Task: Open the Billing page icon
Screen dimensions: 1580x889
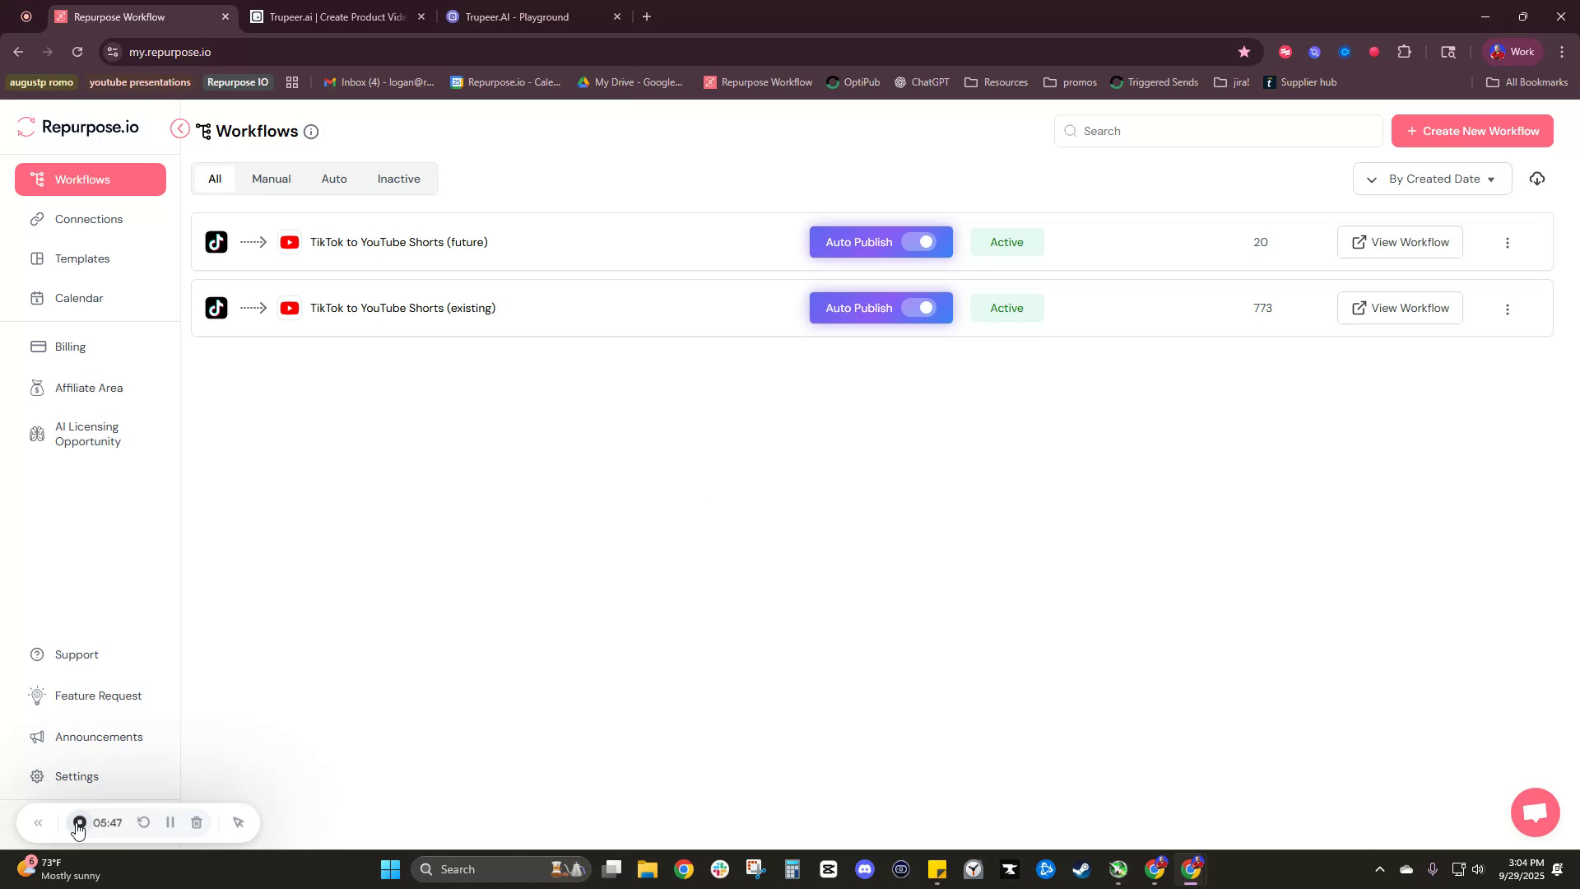Action: pos(37,347)
